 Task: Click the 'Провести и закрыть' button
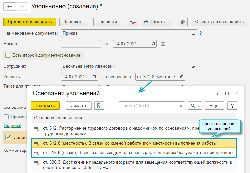coord(30,22)
